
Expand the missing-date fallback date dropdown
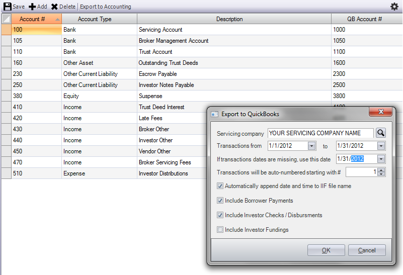(381, 159)
